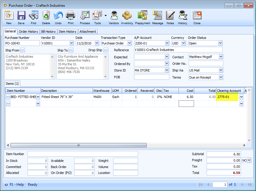256x191 pixels.
Task: Switch to the Order History tab
Action: point(29,31)
